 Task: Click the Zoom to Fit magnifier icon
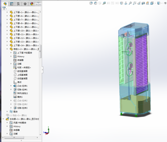130,3
